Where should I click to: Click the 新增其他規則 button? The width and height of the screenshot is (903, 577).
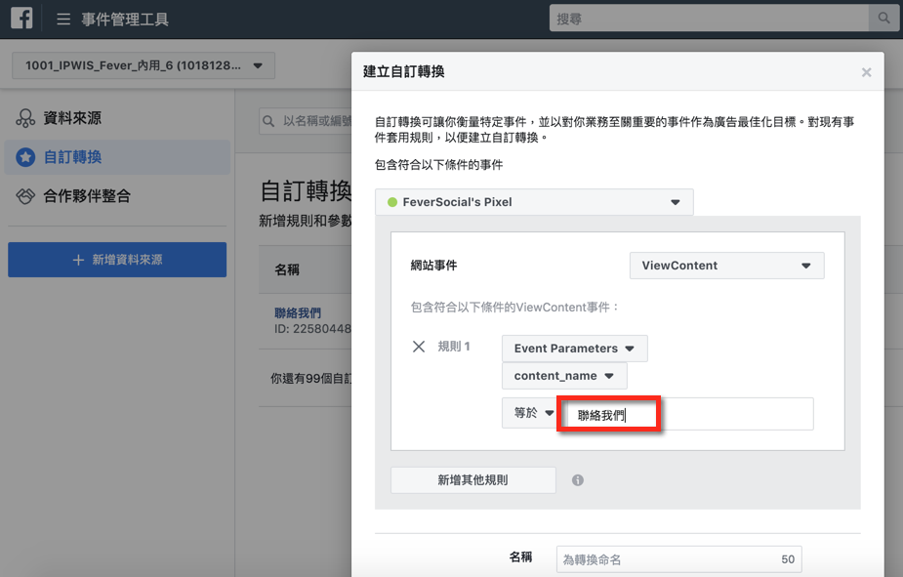pos(472,480)
